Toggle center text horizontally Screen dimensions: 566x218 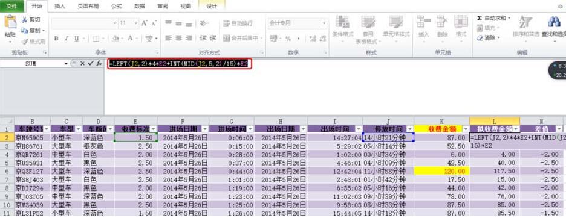178,38
